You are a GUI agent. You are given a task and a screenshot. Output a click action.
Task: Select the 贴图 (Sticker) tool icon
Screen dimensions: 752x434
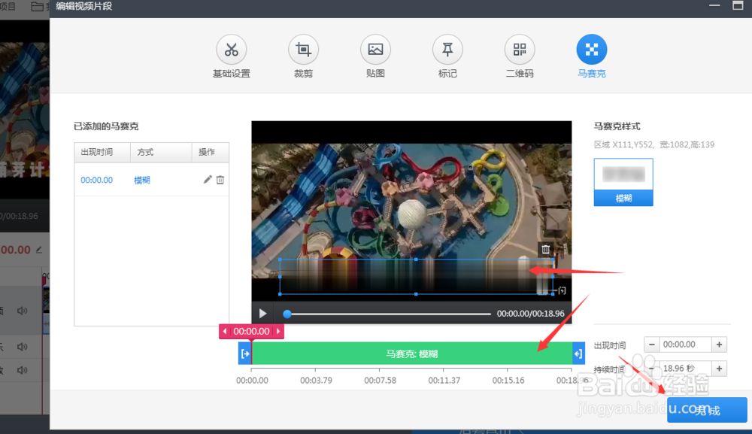pyautogui.click(x=375, y=48)
